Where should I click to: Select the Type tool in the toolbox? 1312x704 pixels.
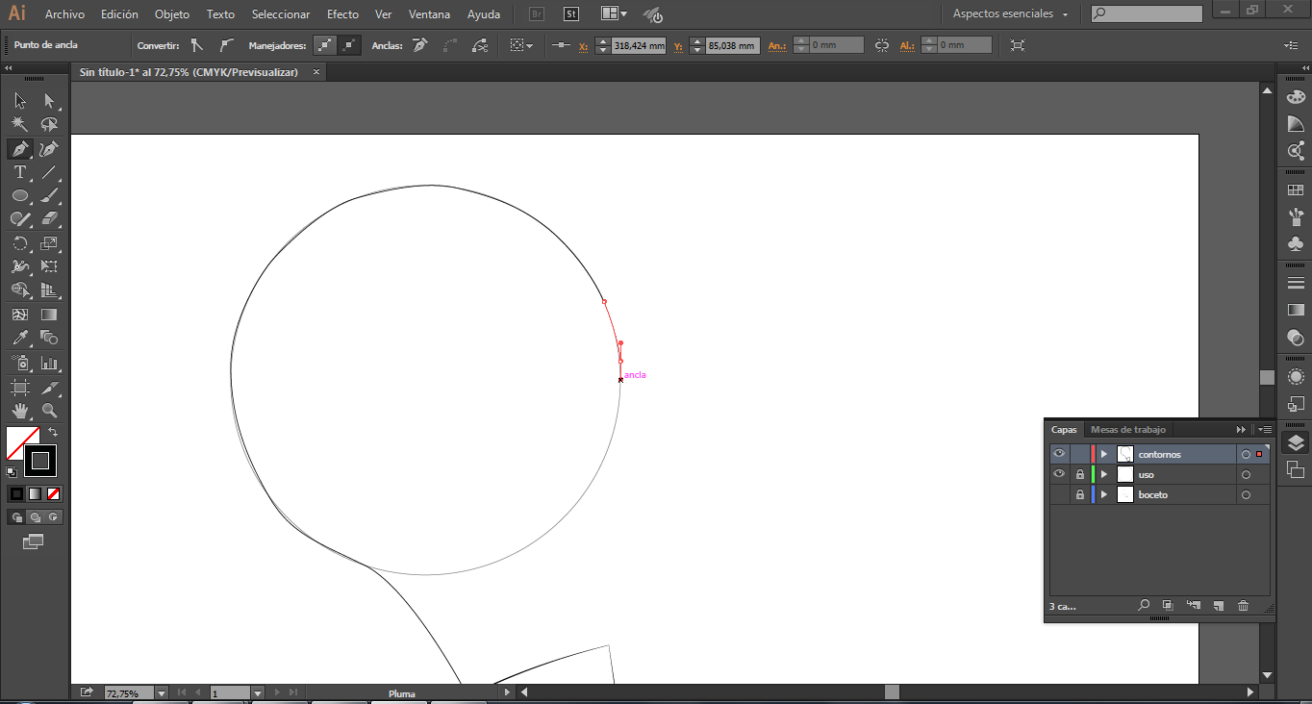19,173
